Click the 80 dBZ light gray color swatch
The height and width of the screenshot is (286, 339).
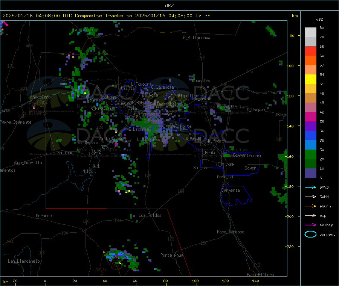coord(310,32)
